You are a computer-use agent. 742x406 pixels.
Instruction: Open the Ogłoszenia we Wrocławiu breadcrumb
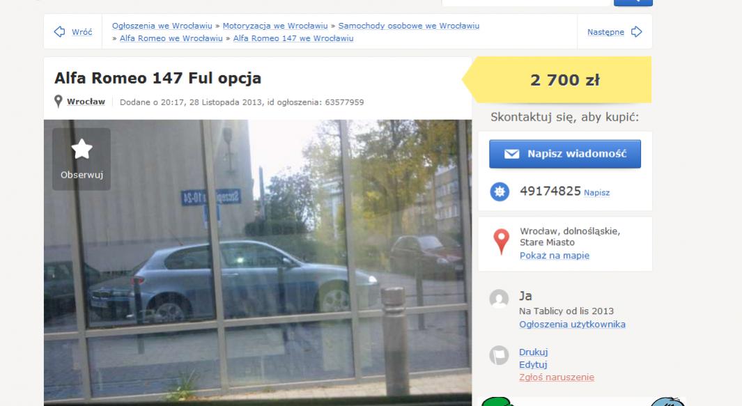[x=162, y=26]
